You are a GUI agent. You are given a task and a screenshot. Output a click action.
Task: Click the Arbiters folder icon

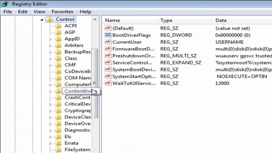click(59, 45)
